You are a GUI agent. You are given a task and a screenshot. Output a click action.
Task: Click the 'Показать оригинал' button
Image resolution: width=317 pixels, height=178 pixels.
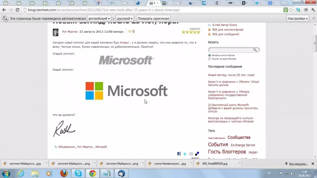153,18
